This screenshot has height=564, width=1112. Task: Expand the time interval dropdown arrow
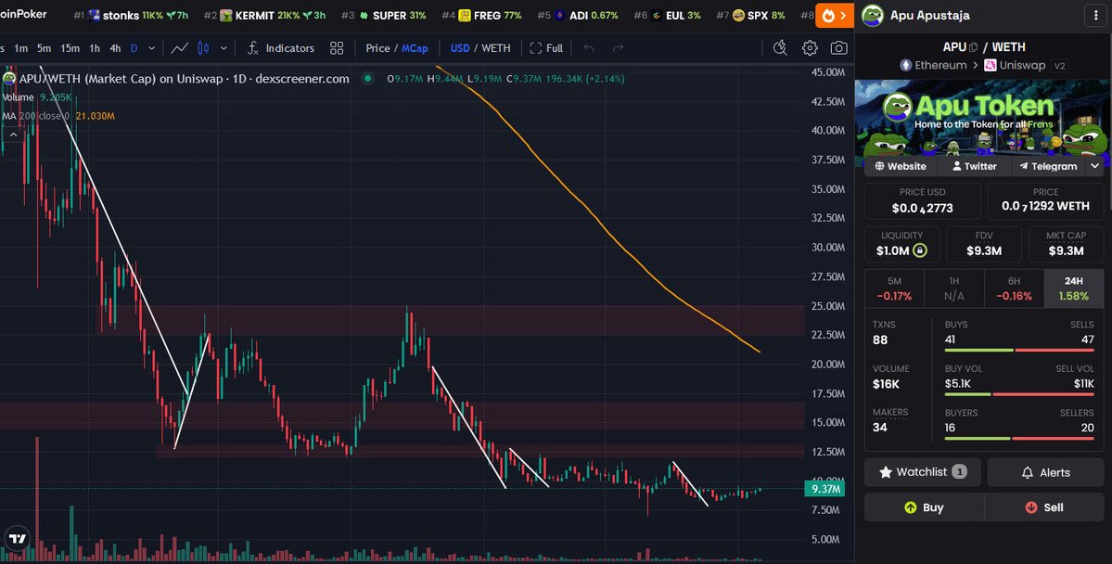point(151,48)
